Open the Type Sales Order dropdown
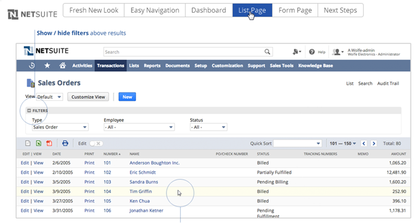 tap(60, 127)
